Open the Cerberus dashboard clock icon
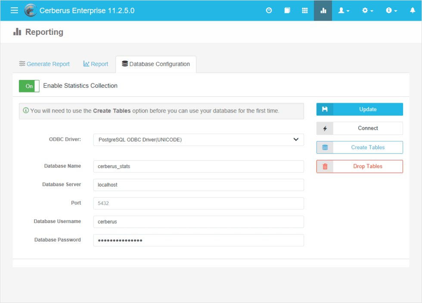The height and width of the screenshot is (303, 422). tap(269, 10)
